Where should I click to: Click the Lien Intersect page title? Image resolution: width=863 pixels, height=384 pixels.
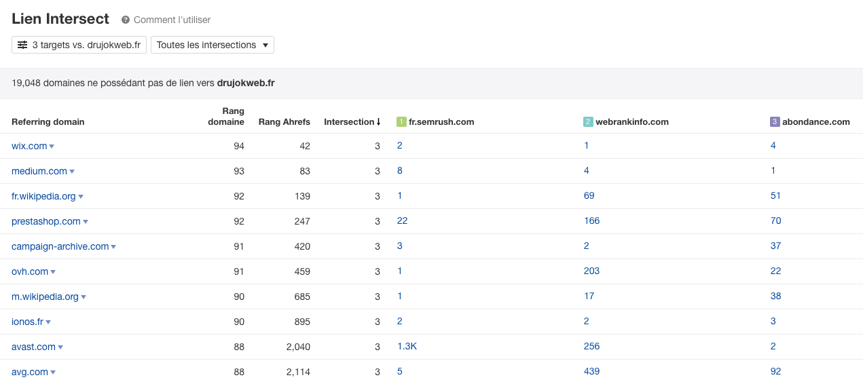60,19
